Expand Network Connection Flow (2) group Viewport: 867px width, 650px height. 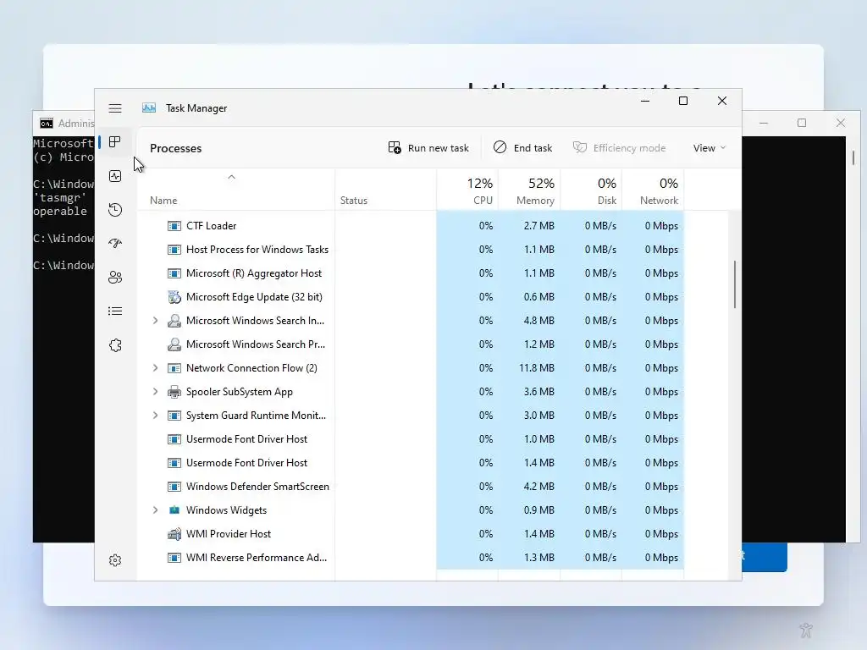tap(156, 368)
